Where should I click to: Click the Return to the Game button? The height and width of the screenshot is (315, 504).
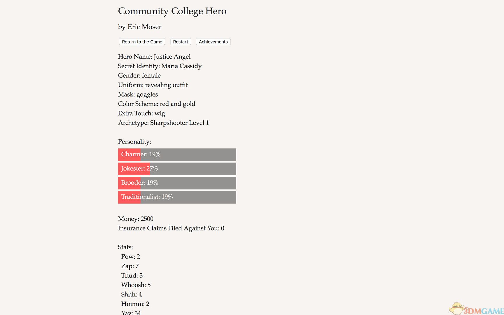tap(142, 42)
